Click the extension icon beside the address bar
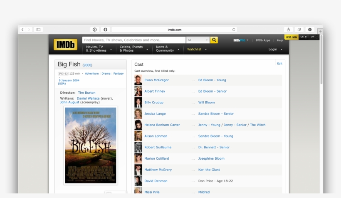This screenshot has height=198, width=341. tap(105, 30)
